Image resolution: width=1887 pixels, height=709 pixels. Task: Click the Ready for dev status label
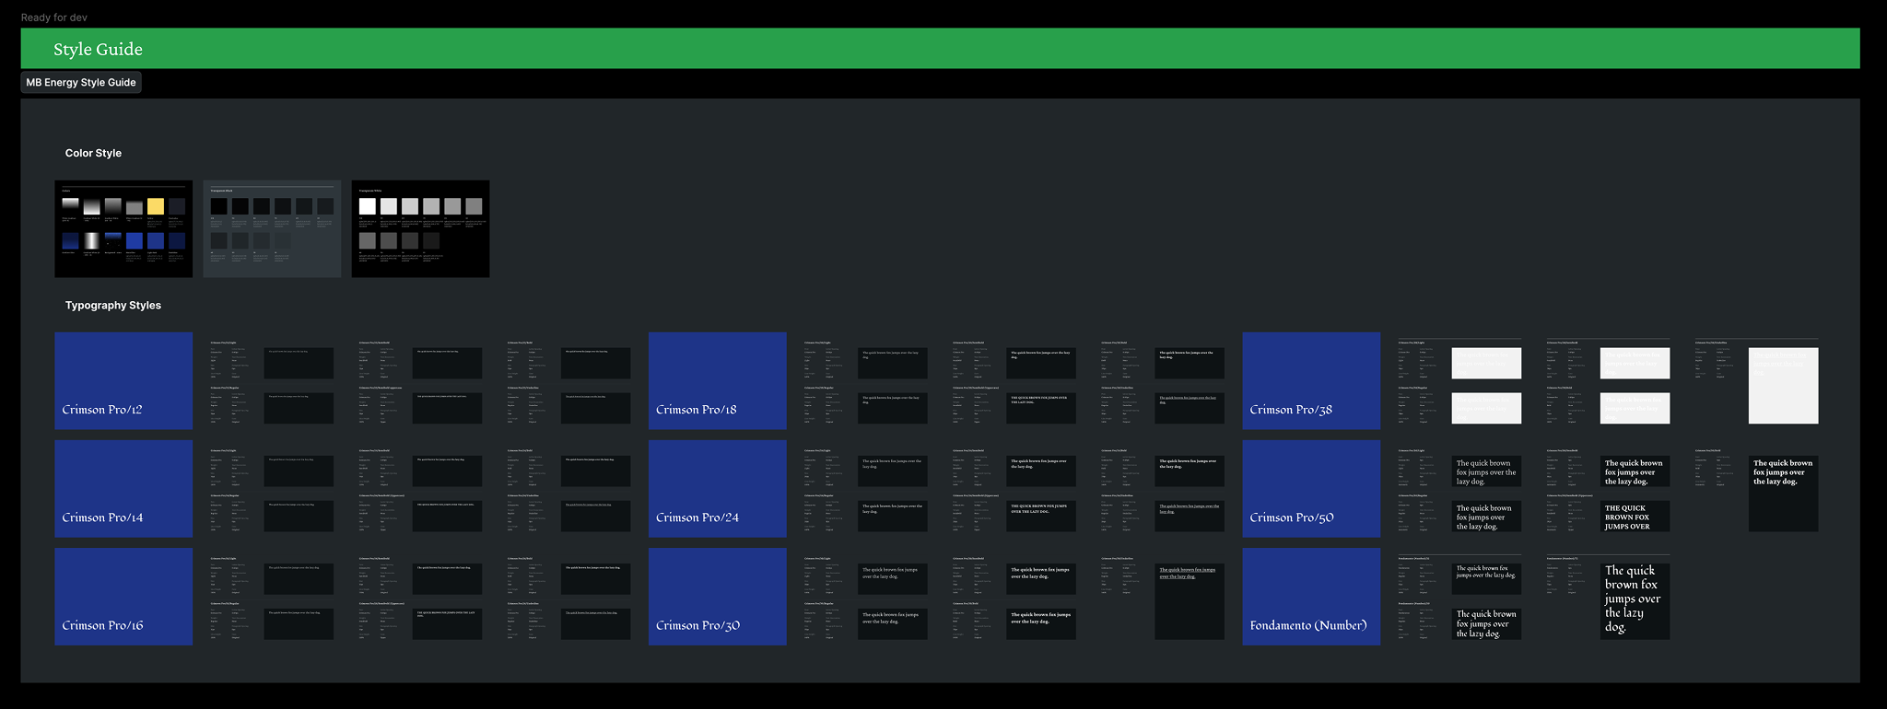coord(54,17)
